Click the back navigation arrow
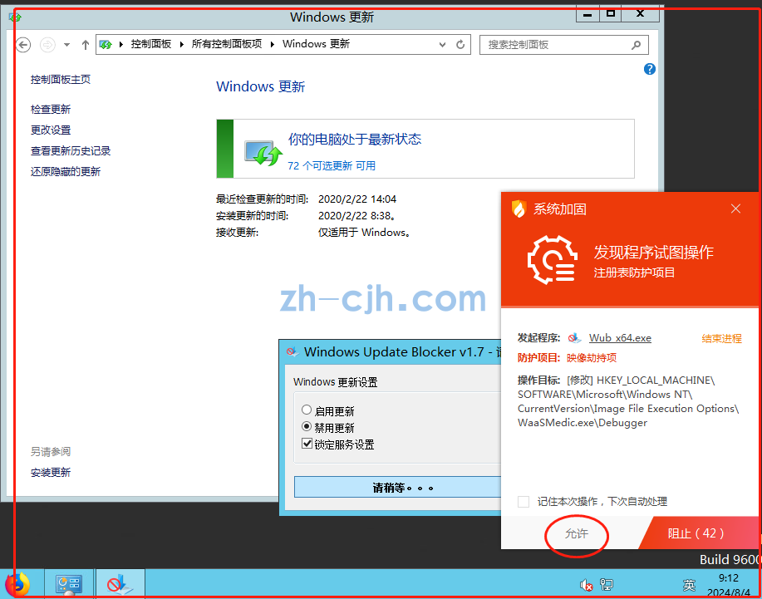The width and height of the screenshot is (762, 599). [22, 45]
